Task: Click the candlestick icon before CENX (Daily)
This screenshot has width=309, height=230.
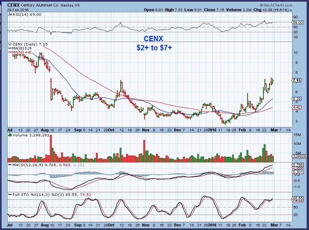Action: (10, 44)
